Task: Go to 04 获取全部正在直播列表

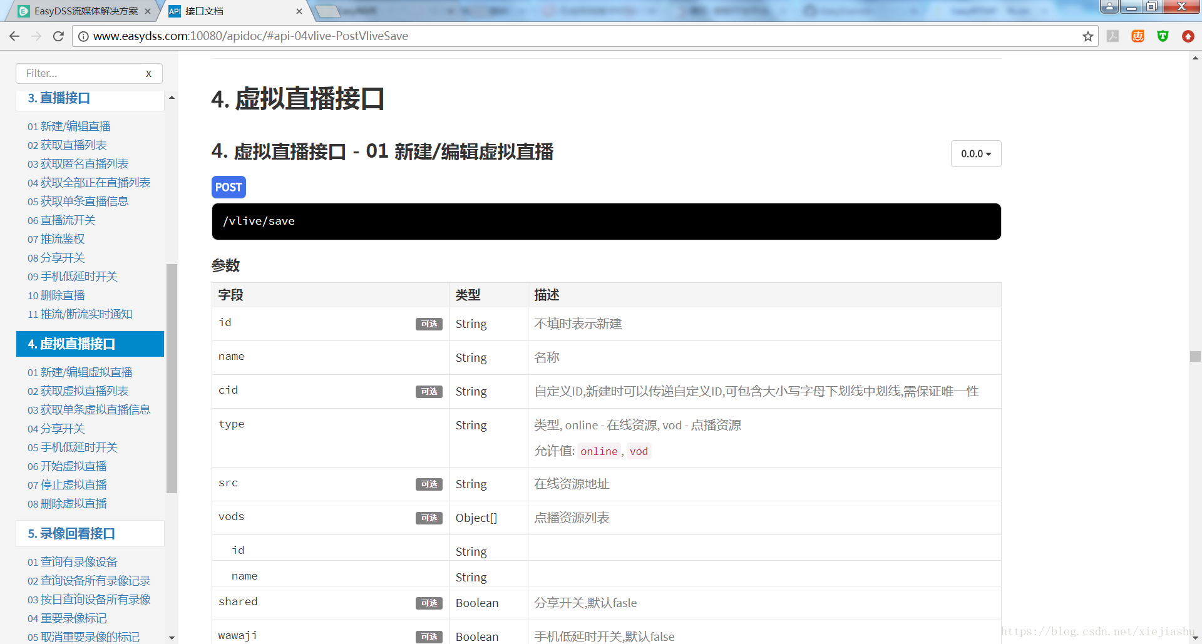Action: click(x=89, y=183)
